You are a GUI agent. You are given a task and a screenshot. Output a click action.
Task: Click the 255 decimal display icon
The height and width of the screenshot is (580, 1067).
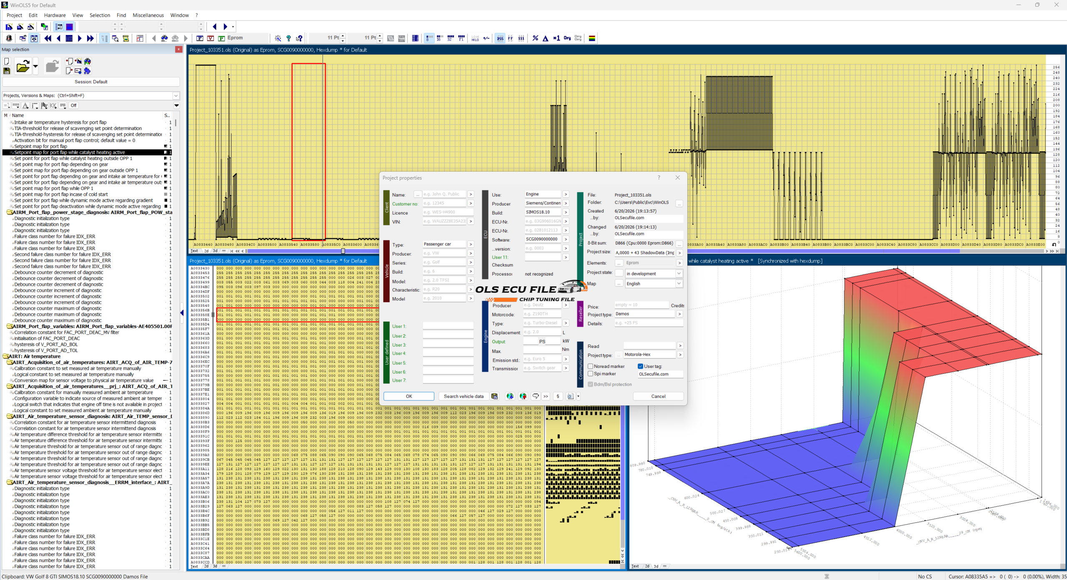pos(500,38)
